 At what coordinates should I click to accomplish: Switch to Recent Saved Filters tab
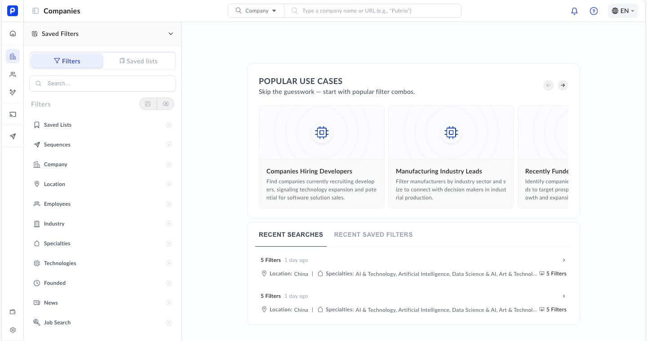(x=373, y=235)
